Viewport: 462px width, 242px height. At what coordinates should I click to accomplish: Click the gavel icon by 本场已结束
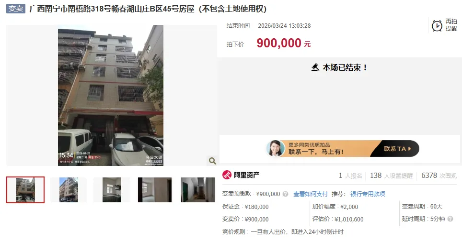tap(315, 67)
